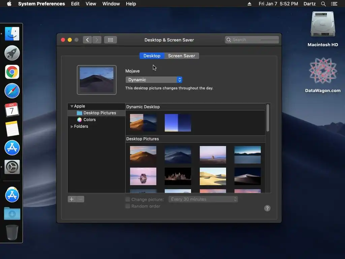Open Notification Center list icon
The width and height of the screenshot is (345, 259).
tap(334, 4)
